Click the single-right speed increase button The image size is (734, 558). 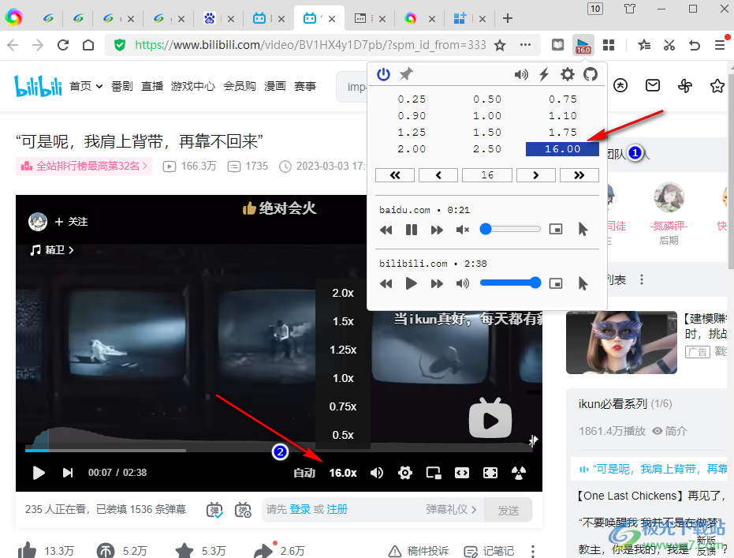536,175
